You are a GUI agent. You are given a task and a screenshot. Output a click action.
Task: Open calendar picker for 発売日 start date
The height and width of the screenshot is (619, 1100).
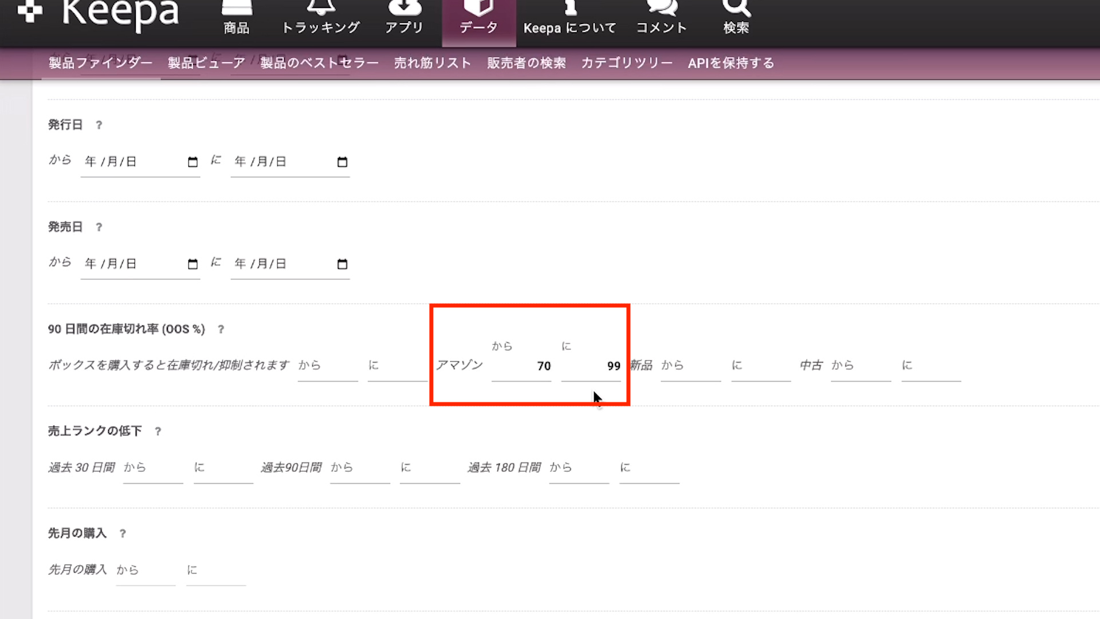[192, 264]
